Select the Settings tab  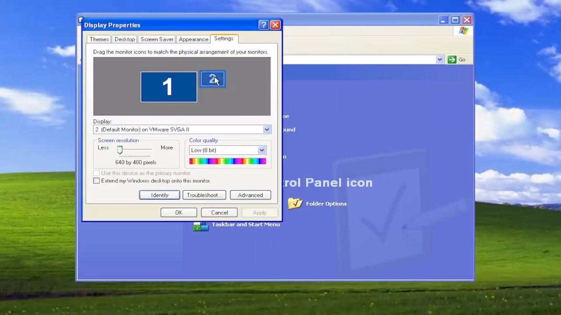[224, 38]
